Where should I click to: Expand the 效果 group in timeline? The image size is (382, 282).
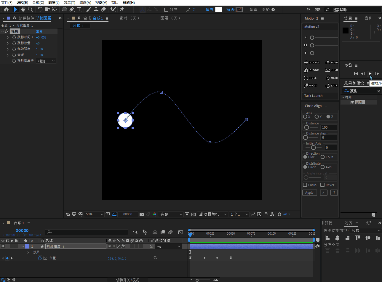[28, 252]
